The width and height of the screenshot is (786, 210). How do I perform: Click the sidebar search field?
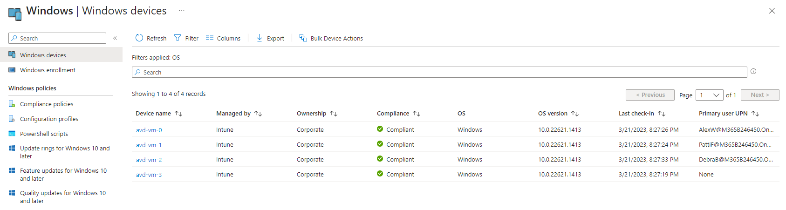point(57,38)
